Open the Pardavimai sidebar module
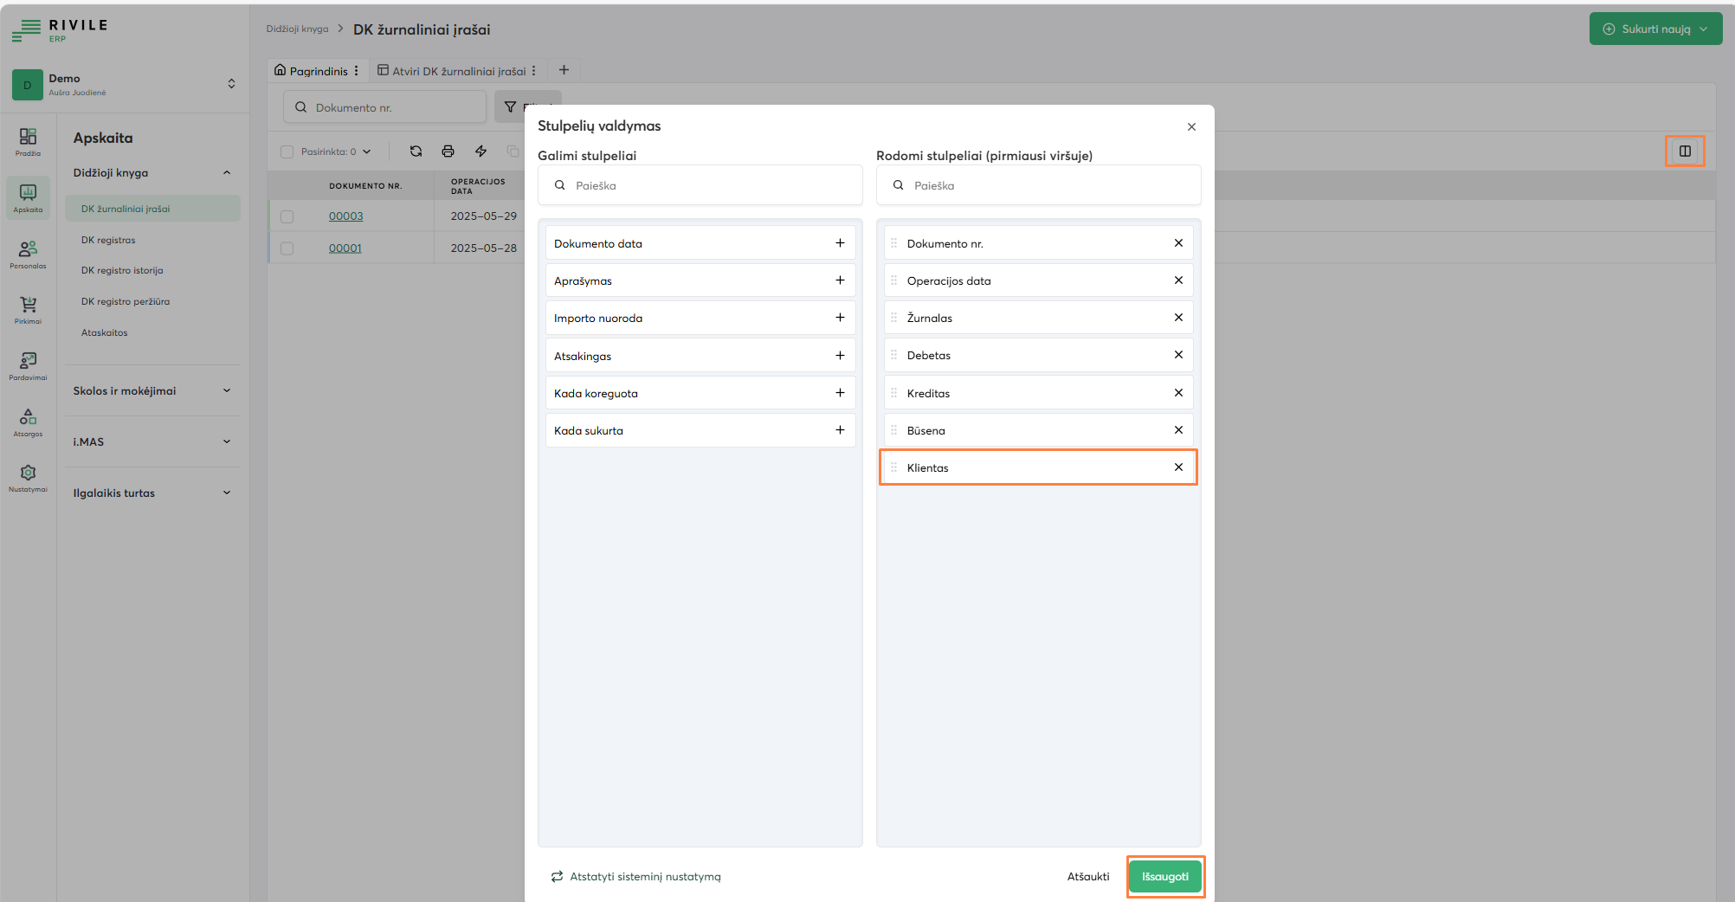The image size is (1735, 902). [x=27, y=364]
